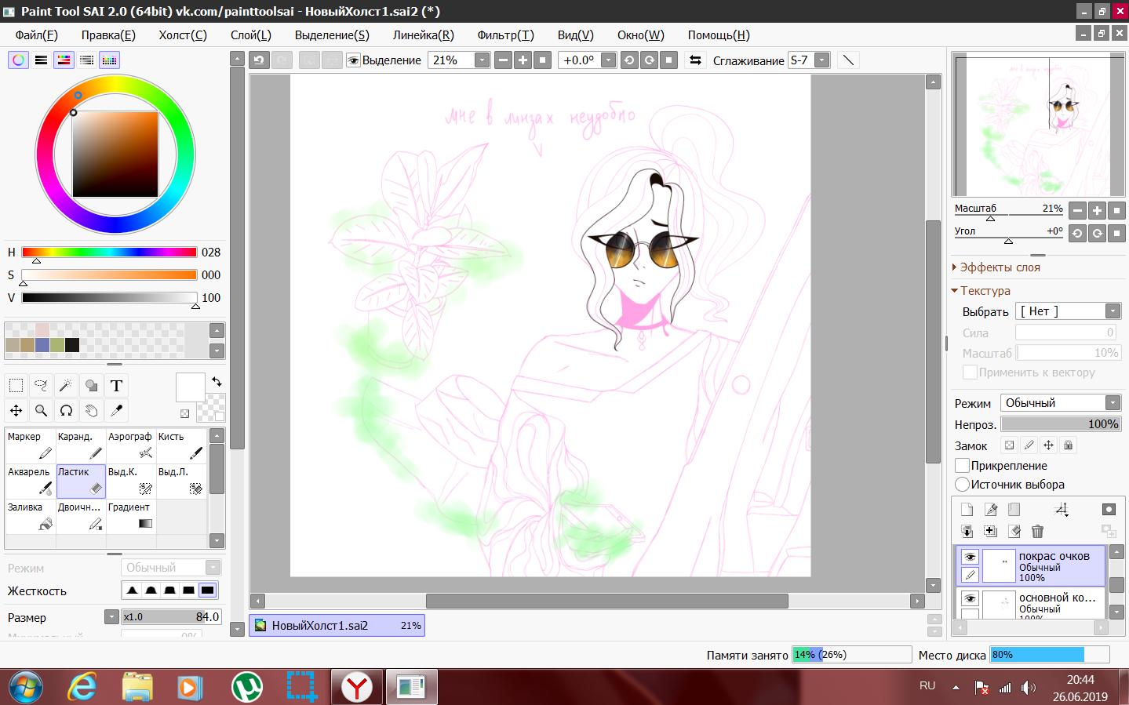
Task: Choose the Маркер brush
Action: (x=30, y=445)
